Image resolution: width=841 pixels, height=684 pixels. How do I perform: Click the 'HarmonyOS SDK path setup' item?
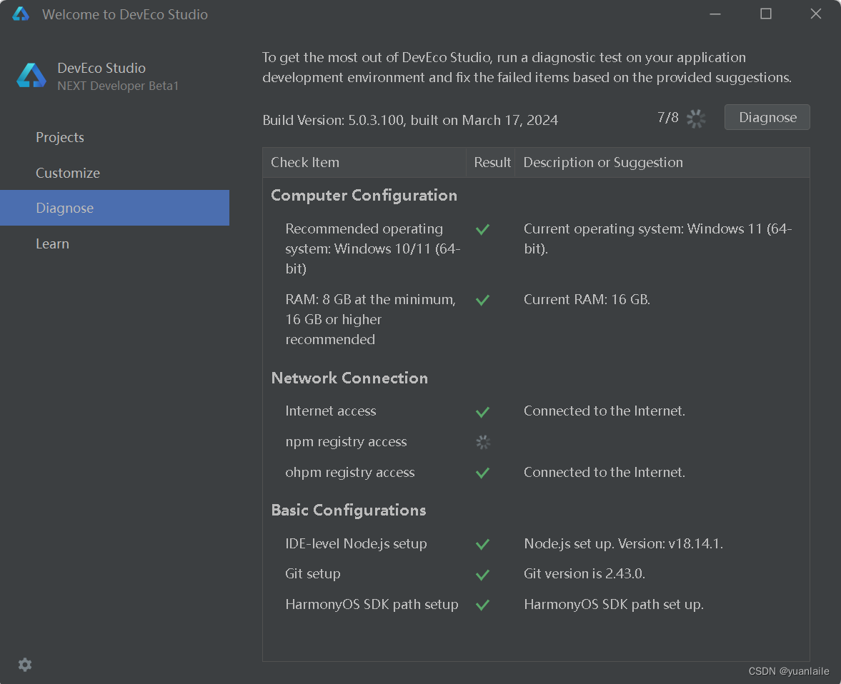(x=372, y=604)
